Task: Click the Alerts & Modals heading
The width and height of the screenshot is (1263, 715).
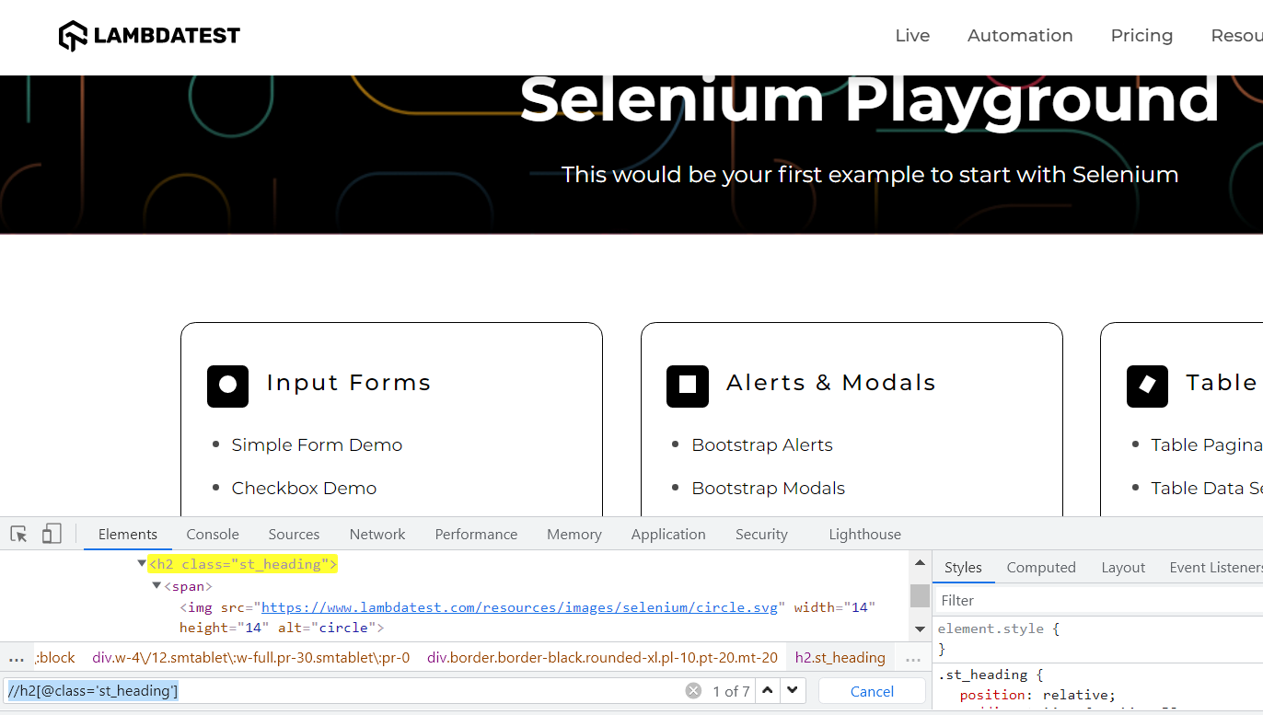Action: (830, 383)
